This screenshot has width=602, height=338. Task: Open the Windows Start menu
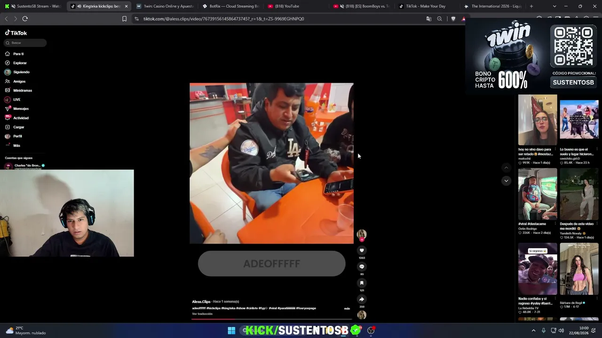pos(231,330)
